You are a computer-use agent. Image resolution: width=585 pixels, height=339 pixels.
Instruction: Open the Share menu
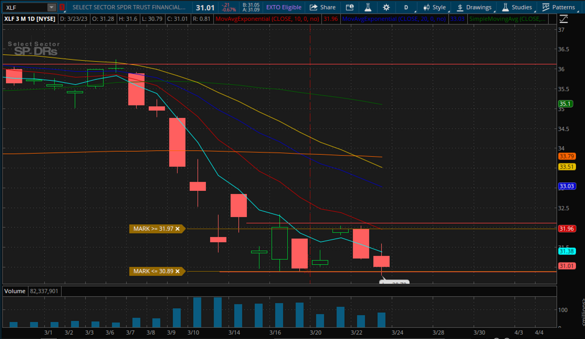coord(323,7)
